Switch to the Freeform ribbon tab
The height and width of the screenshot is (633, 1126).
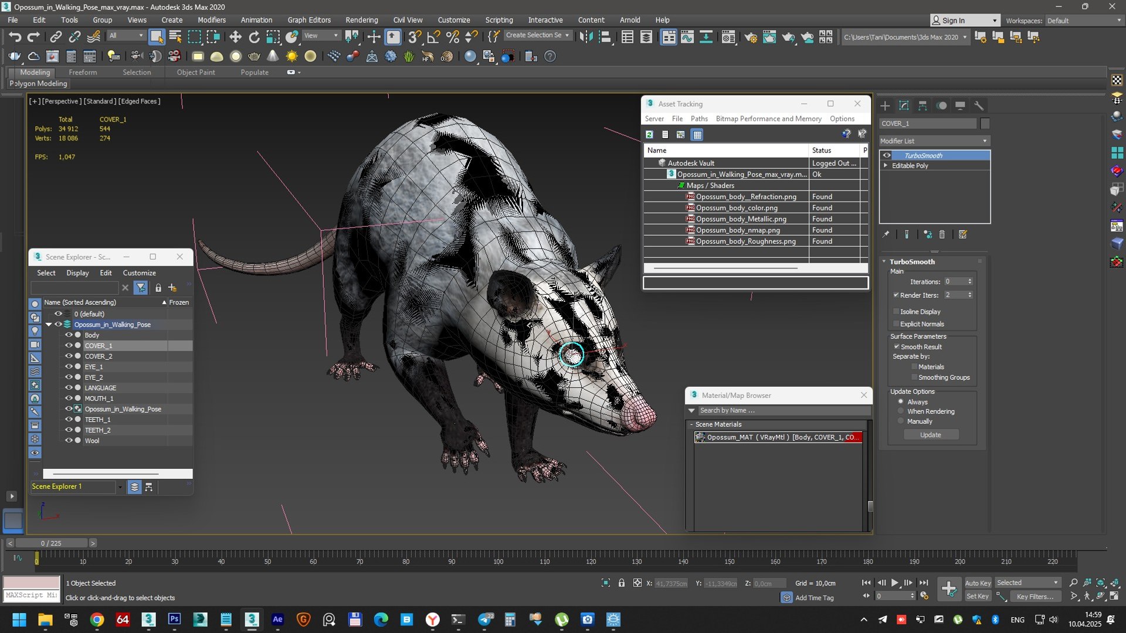pos(83,72)
